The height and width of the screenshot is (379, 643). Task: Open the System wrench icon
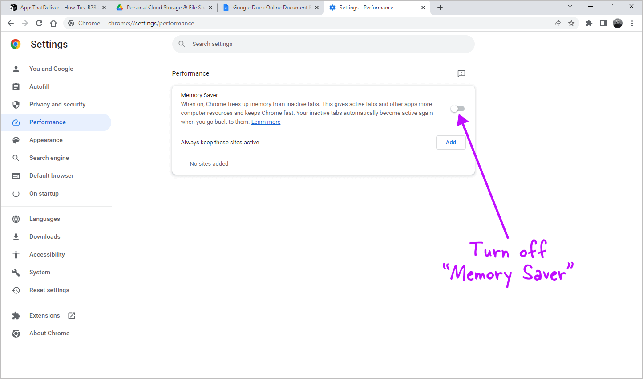point(16,272)
